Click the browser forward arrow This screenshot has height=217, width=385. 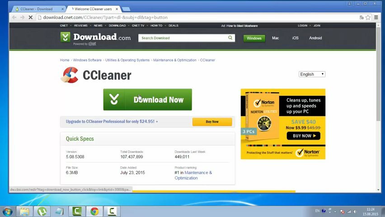click(22, 18)
